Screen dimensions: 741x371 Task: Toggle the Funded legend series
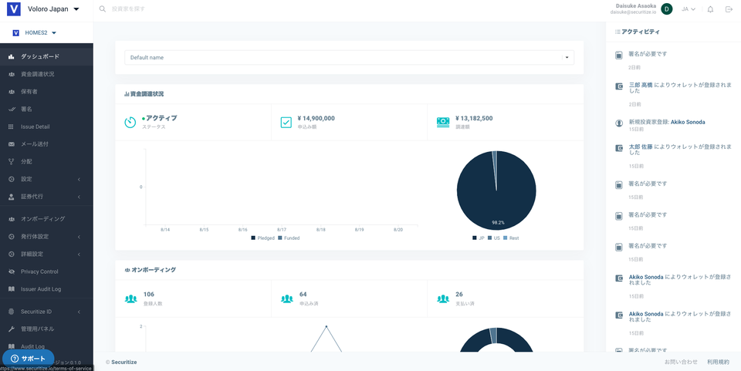289,238
